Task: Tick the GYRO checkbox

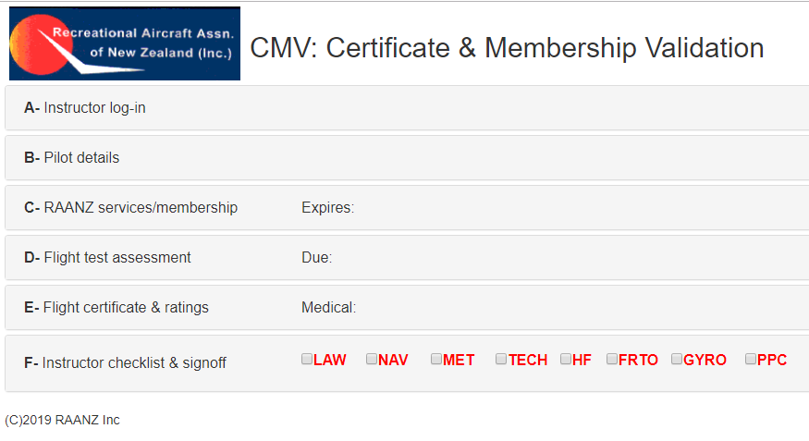Action: click(677, 359)
